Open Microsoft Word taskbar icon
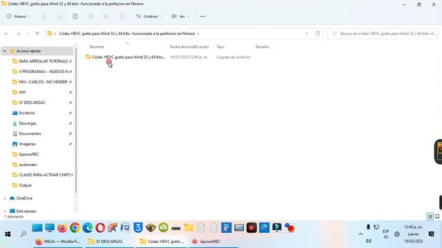This screenshot has height=248, width=442. [x=126, y=228]
